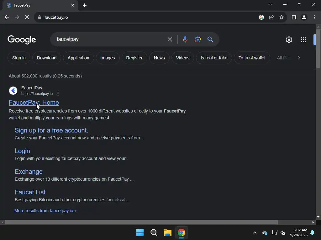The height and width of the screenshot is (240, 321).
Task: Open Sign up for a free account
Action: 51,130
